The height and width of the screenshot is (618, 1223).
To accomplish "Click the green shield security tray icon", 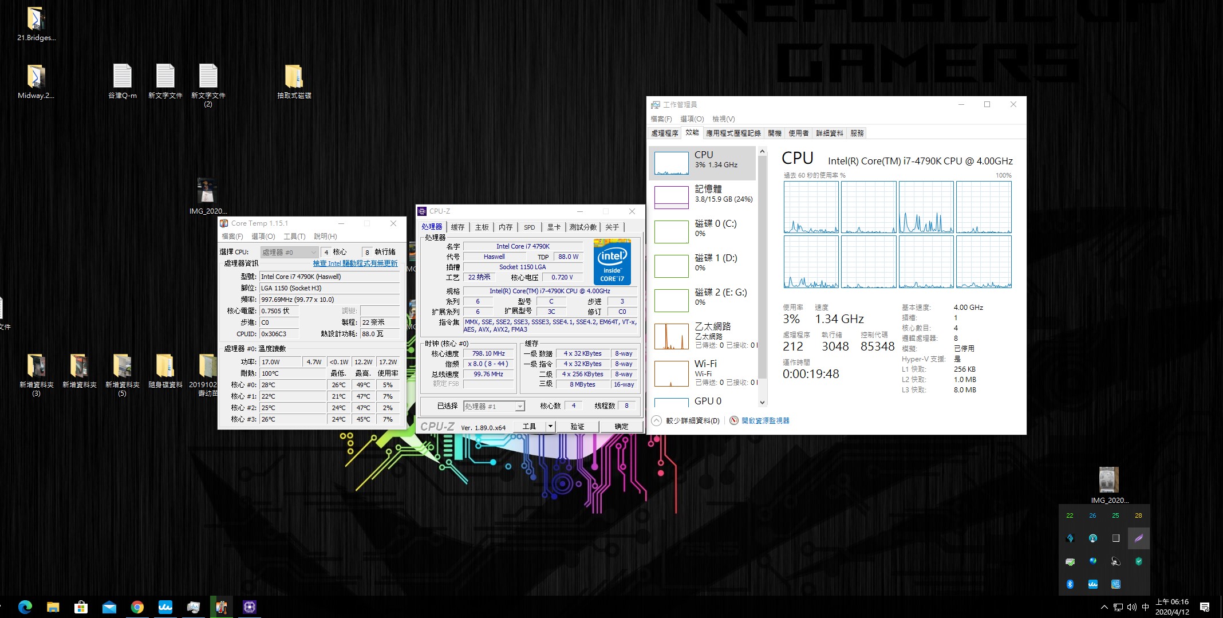I will [1138, 561].
